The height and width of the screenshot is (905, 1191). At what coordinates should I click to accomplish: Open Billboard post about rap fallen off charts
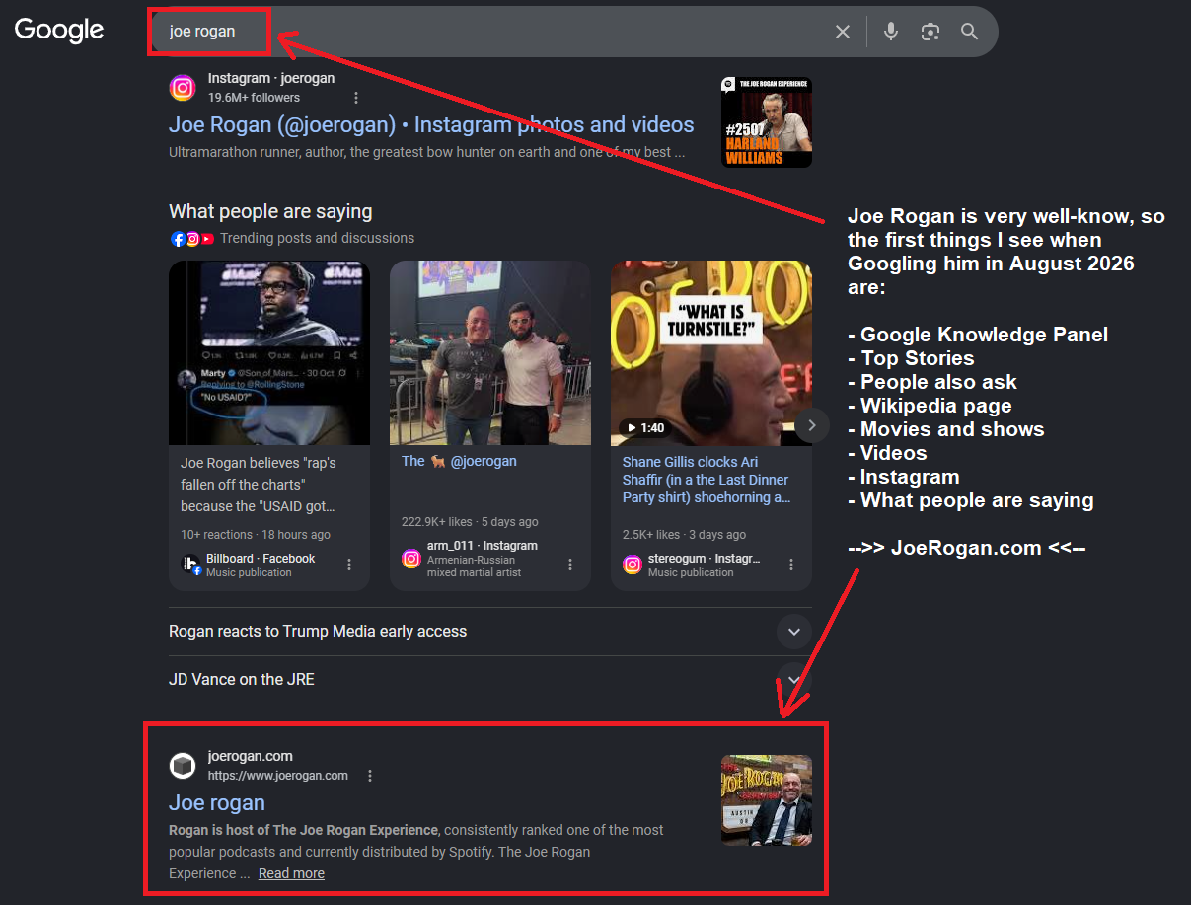(x=259, y=485)
